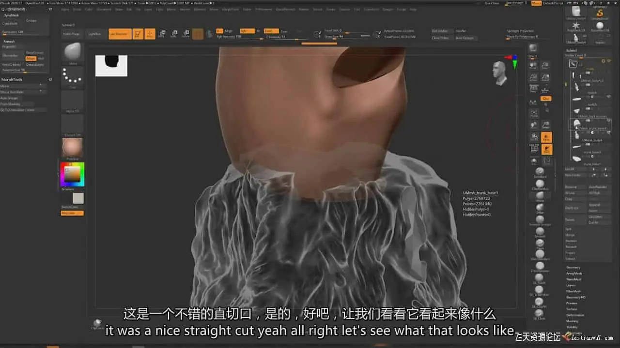Viewport: 620px width, 348px height.
Task: Toggle KeepGroups in ZRemesher
Action: pyautogui.click(x=34, y=52)
